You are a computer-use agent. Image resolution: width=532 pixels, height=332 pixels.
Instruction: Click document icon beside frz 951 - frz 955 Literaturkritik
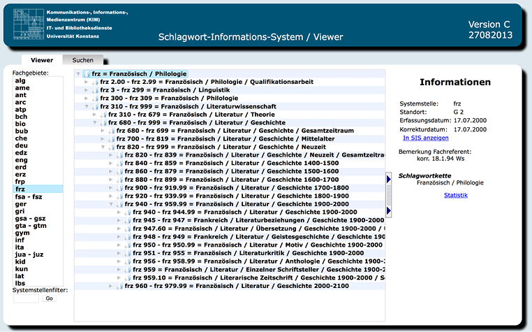[128, 253]
